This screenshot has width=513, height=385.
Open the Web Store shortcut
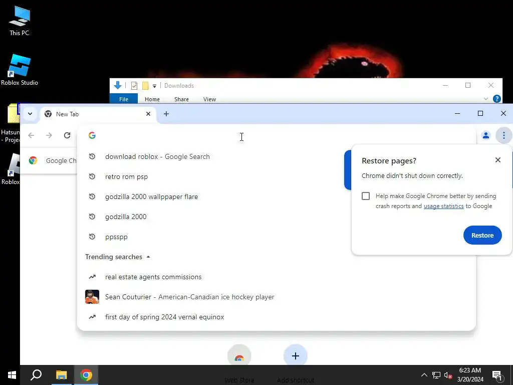[x=239, y=356]
